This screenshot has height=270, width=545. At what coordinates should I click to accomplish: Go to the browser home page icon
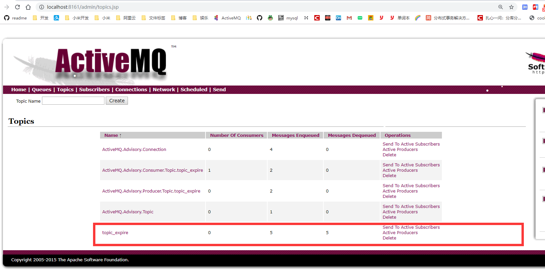pyautogui.click(x=28, y=7)
